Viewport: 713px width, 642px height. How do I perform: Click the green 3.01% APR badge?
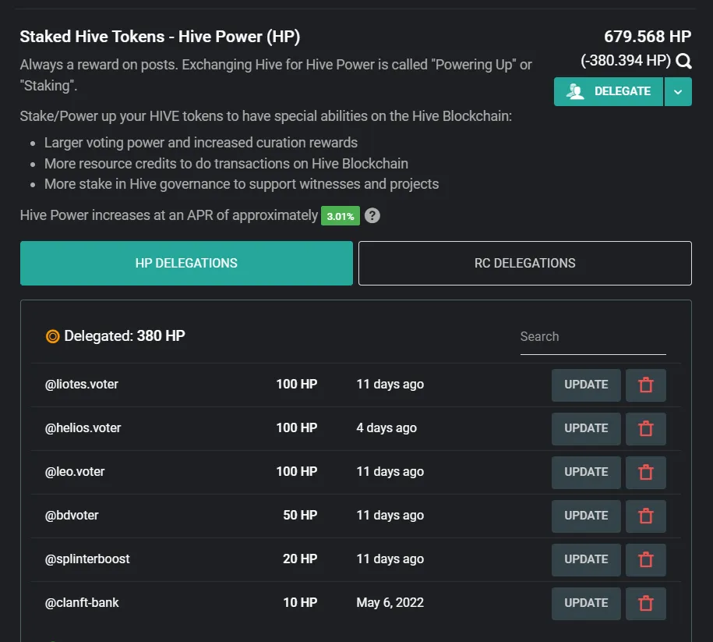(x=340, y=216)
